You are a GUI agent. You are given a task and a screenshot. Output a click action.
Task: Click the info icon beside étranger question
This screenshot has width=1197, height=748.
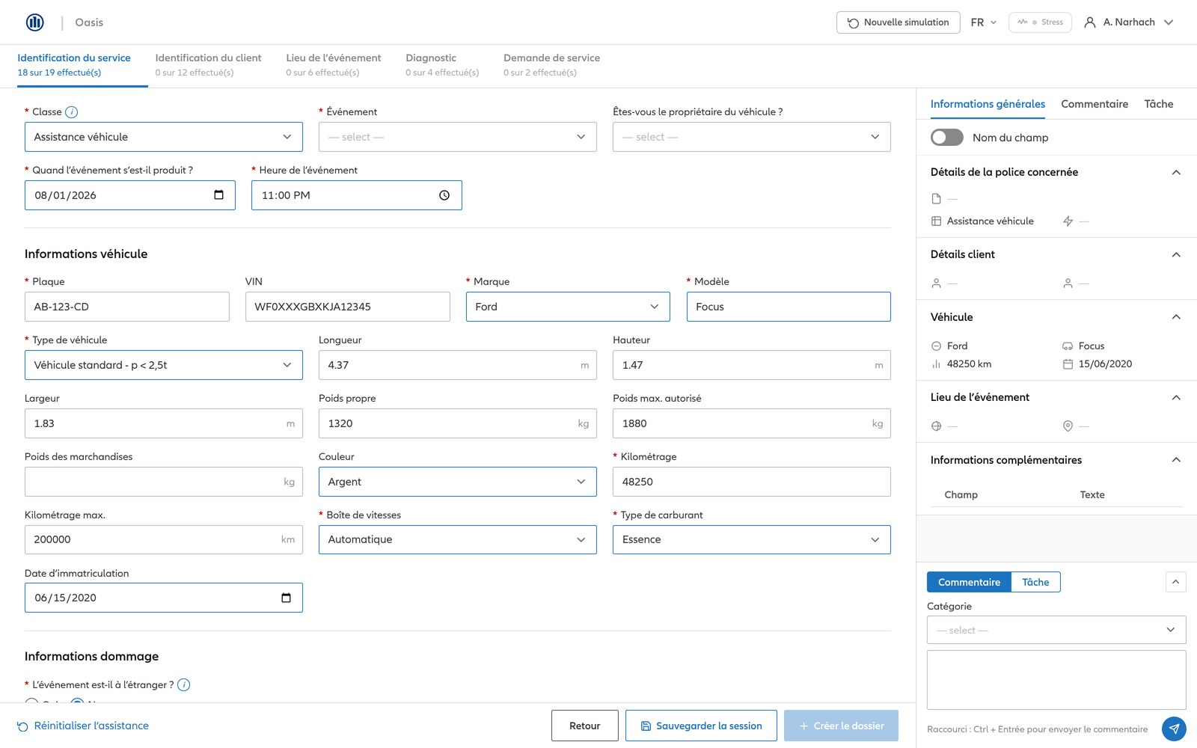coord(184,684)
